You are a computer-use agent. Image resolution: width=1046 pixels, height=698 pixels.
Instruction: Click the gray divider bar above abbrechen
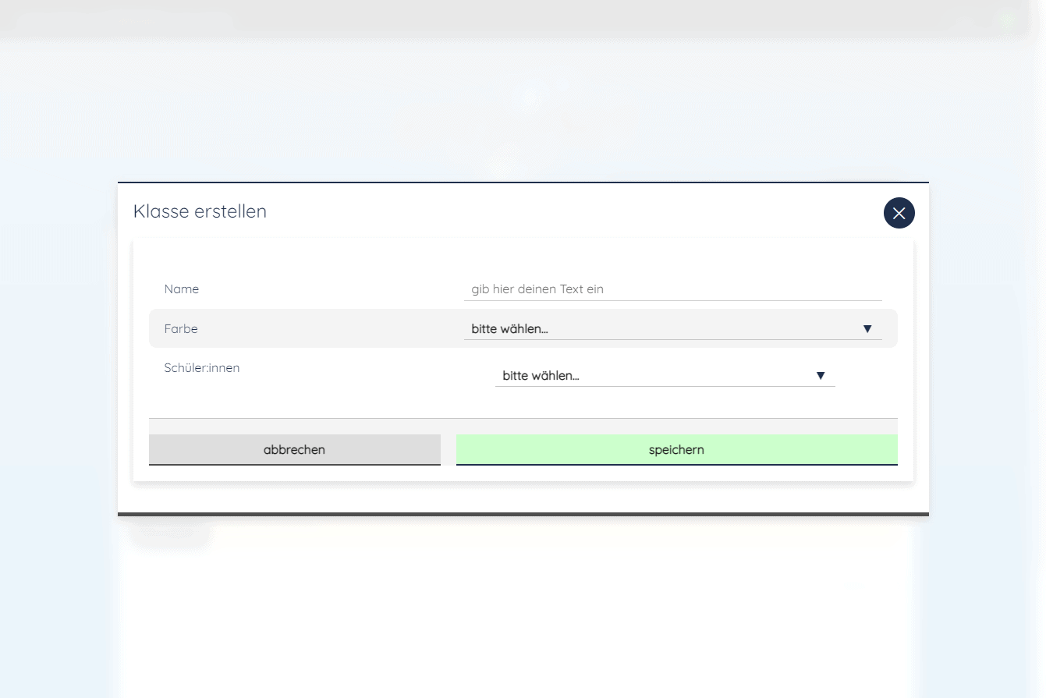[x=523, y=426]
